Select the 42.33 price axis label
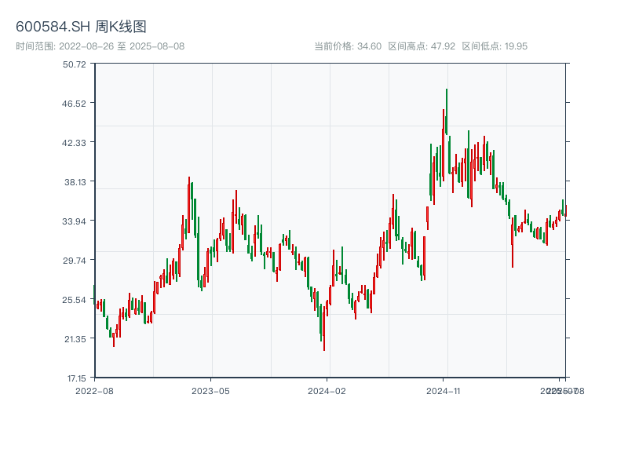Viewport: 628px width, 471px height. pyautogui.click(x=75, y=142)
